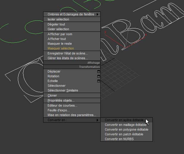Open Gérer les états de scènes
The image size is (184, 154).
click(72, 58)
